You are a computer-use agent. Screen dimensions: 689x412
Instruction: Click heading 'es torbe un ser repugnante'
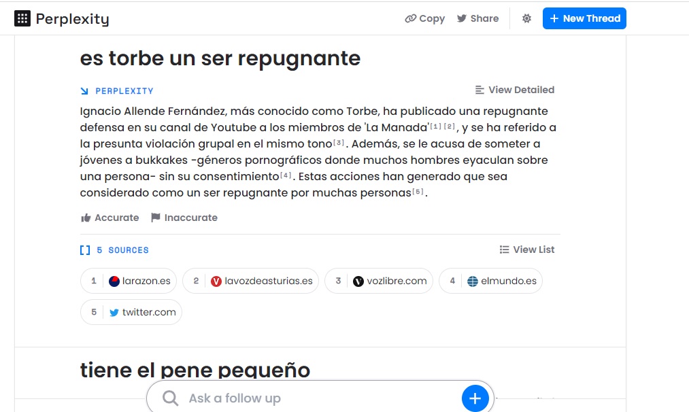220,58
